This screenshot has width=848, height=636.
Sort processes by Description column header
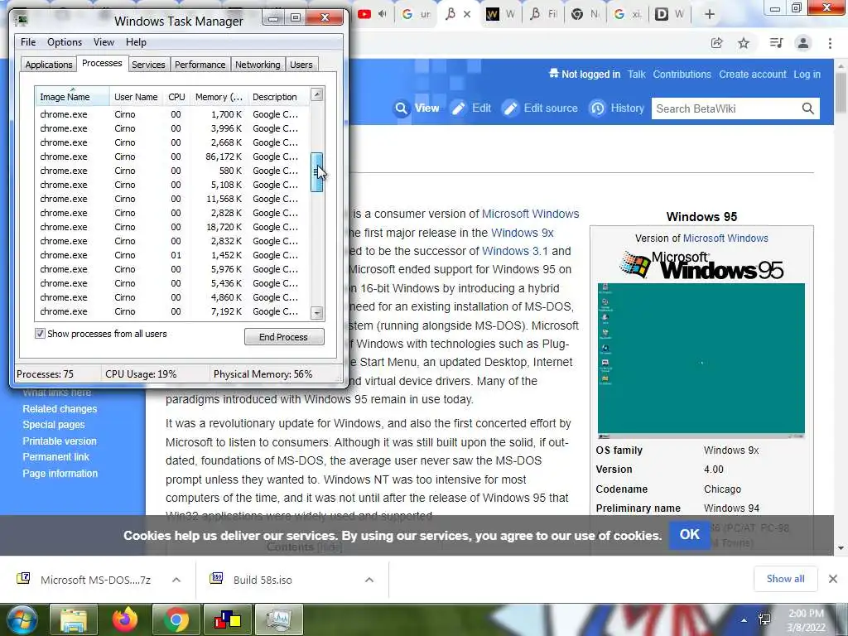[x=278, y=97]
